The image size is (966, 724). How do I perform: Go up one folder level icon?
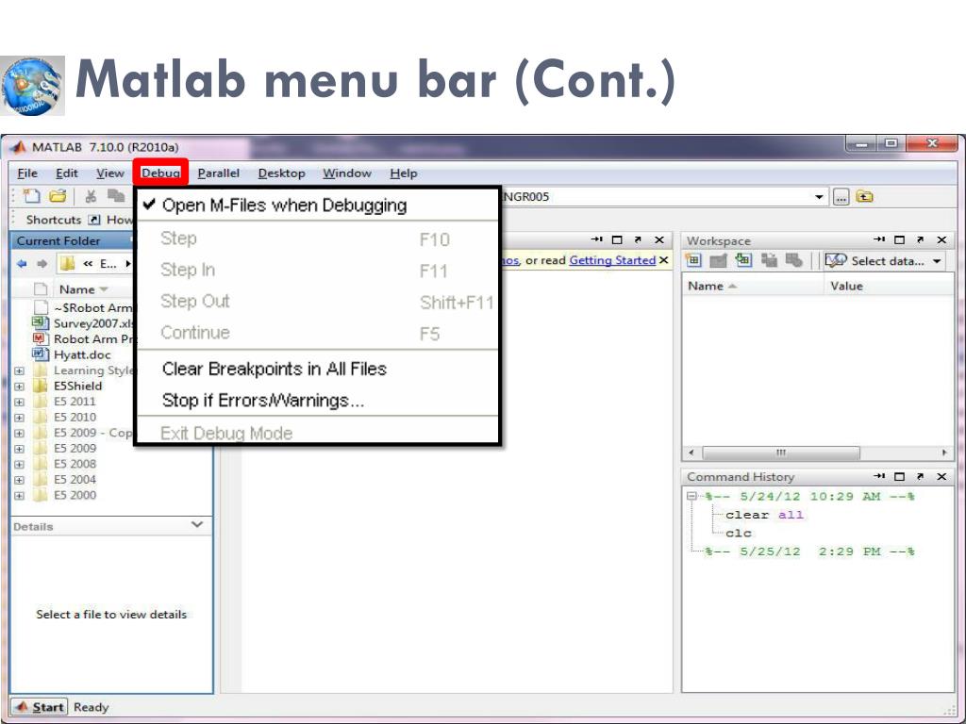click(x=865, y=197)
